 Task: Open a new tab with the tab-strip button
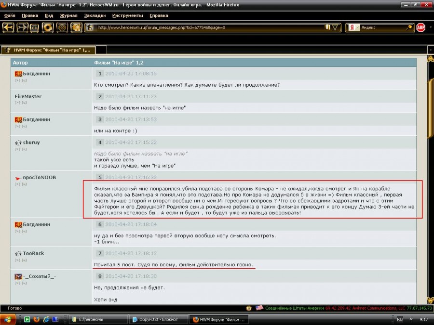click(x=101, y=50)
